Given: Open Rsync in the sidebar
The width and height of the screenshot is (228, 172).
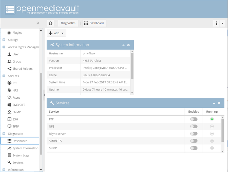Looking at the screenshot, I should tap(17, 97).
